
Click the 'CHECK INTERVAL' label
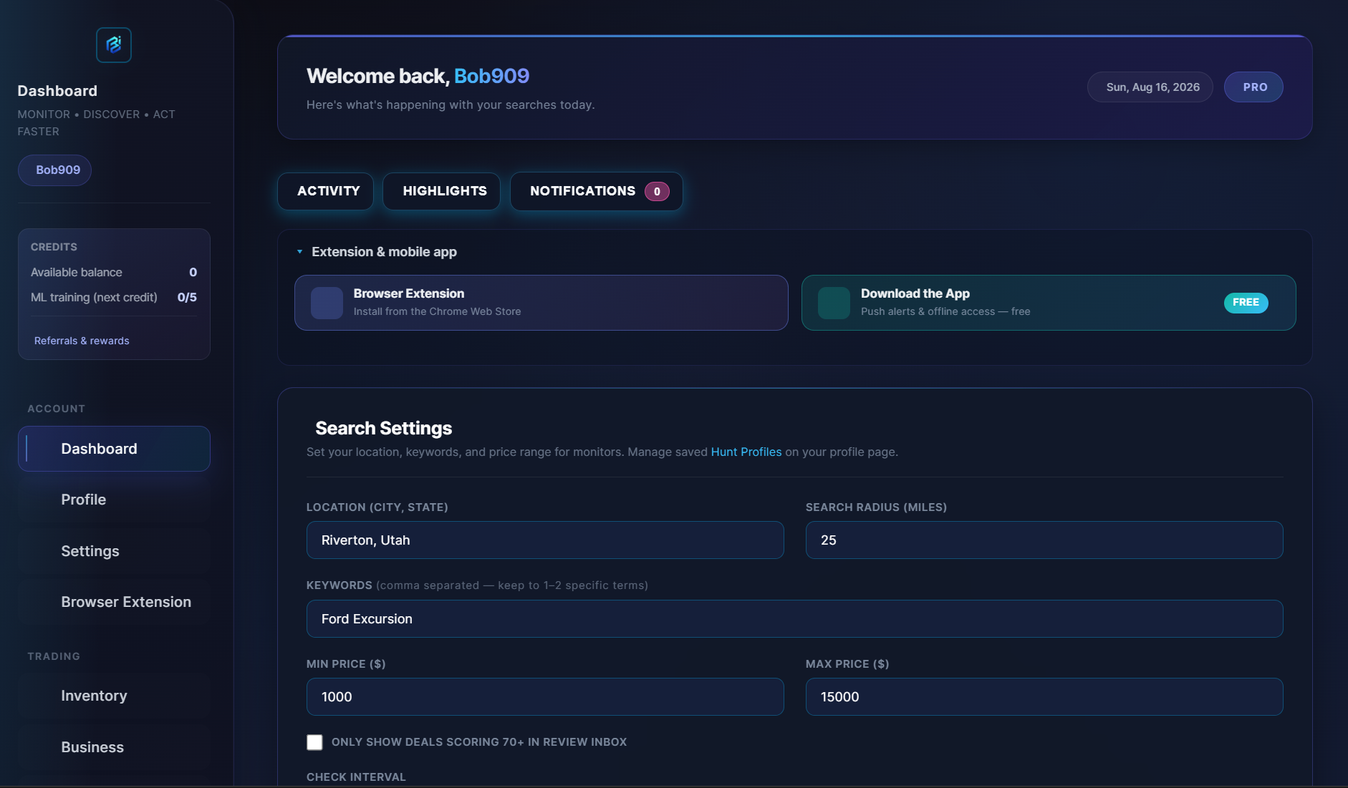(356, 777)
